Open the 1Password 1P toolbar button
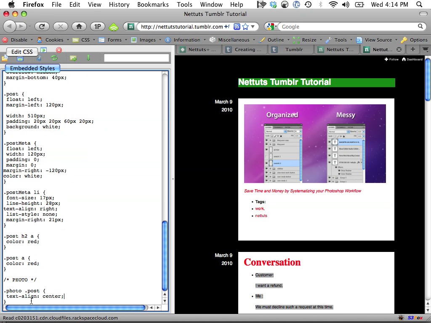Viewport: 431px width, 323px height. 98,26
